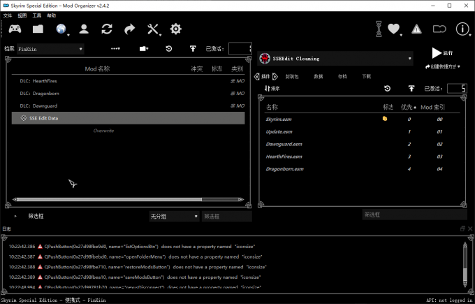This screenshot has width=475, height=304.
Task: Click the update icon beside the warning triangle
Action: click(x=439, y=29)
